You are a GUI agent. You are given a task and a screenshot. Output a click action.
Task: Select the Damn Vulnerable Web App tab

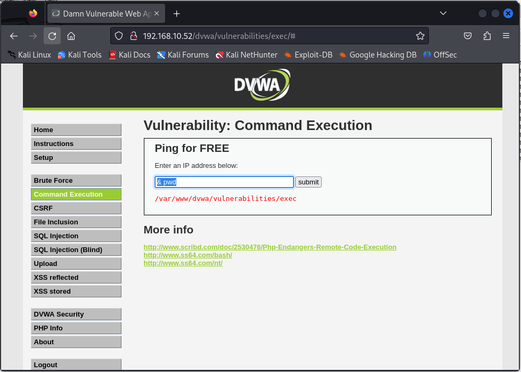106,14
